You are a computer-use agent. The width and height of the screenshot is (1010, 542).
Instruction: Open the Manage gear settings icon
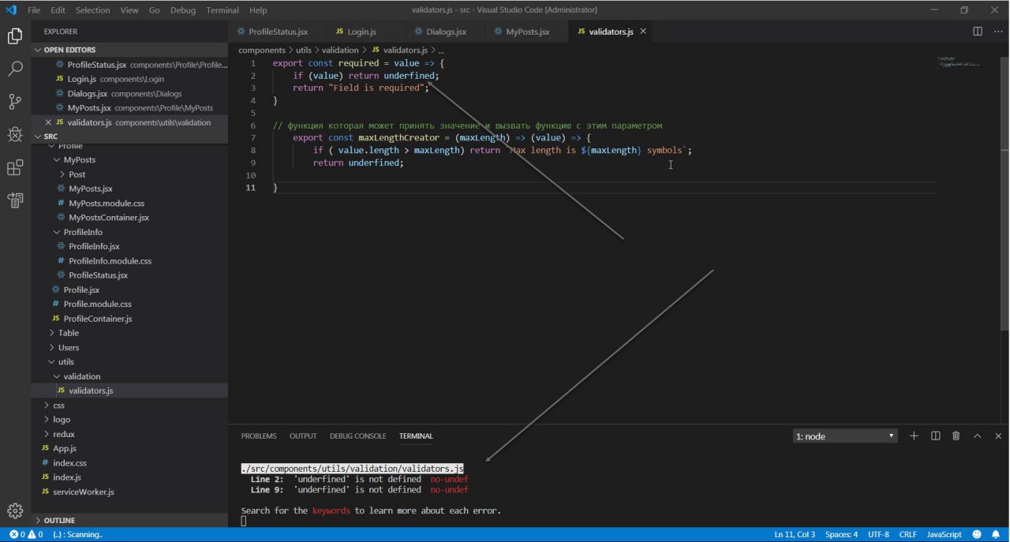pos(15,510)
